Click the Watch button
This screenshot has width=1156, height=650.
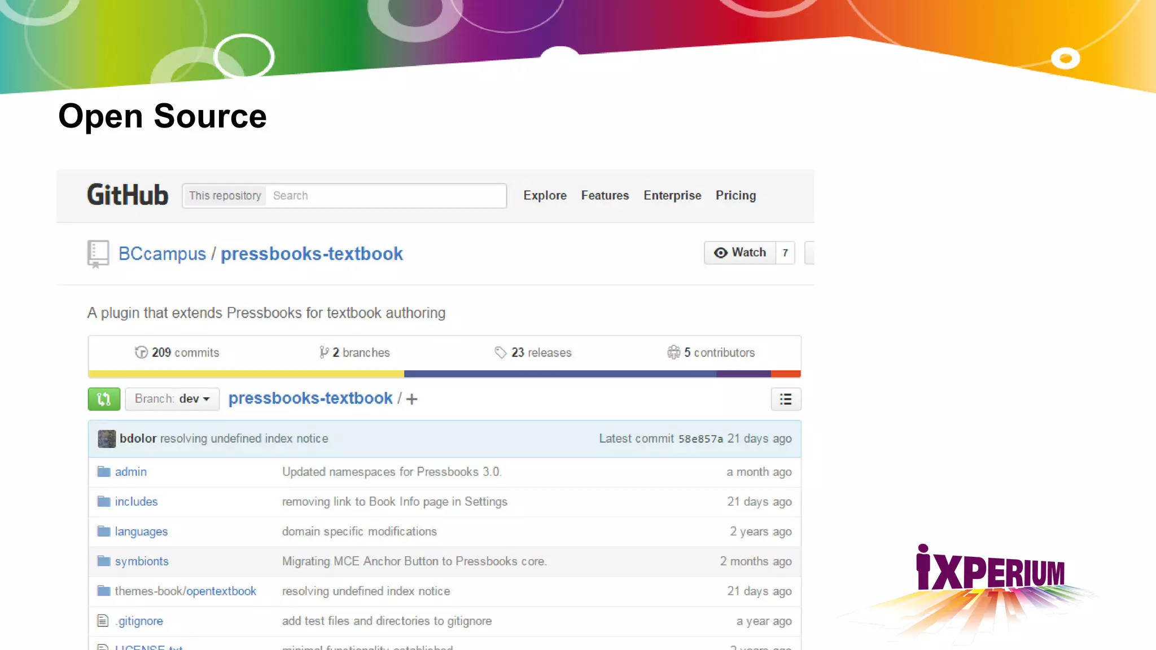(740, 253)
